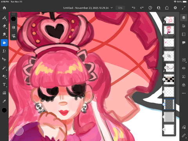
Task: Tap the battery indicator in status bar
Action: 185,2
